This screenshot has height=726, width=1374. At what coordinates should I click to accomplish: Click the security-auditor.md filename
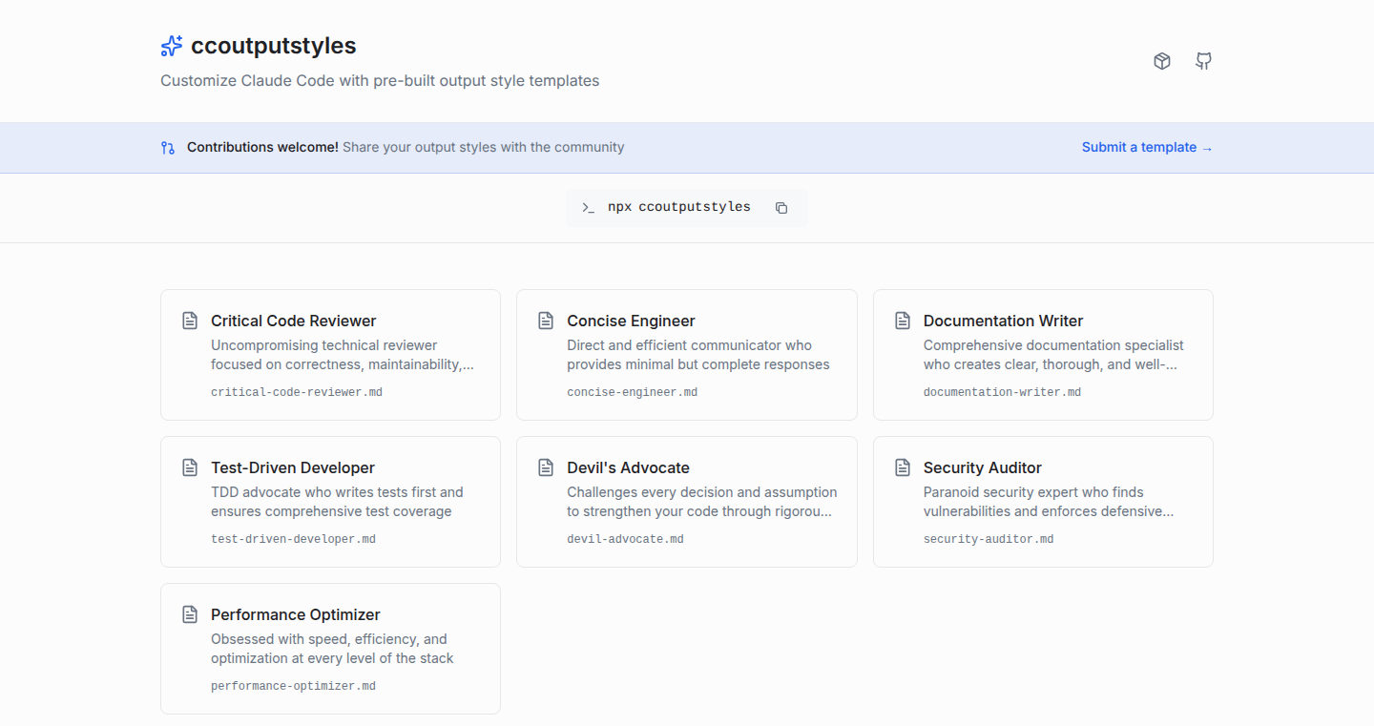click(x=989, y=539)
